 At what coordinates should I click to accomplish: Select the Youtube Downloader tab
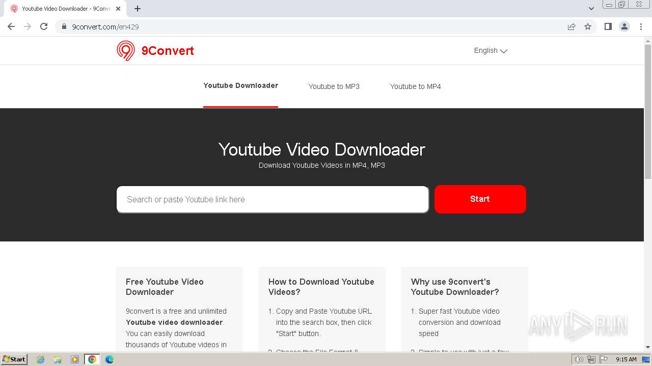(x=240, y=85)
